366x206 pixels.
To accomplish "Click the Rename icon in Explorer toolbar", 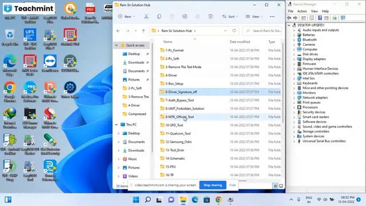I will pos(185,17).
